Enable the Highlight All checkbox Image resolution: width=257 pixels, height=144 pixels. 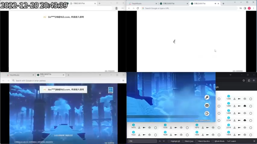[x=169, y=141]
